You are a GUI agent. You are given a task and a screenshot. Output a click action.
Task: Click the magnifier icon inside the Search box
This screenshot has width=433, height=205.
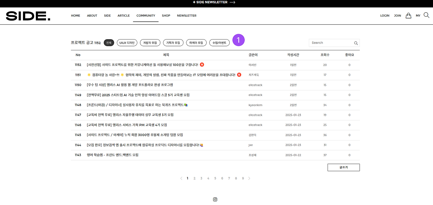(356, 43)
